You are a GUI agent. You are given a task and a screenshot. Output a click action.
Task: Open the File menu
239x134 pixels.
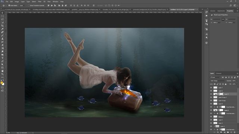[x=7, y=1]
